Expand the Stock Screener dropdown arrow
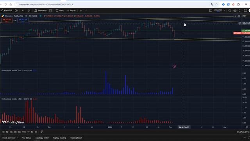250x141 pixels. [x=18, y=138]
